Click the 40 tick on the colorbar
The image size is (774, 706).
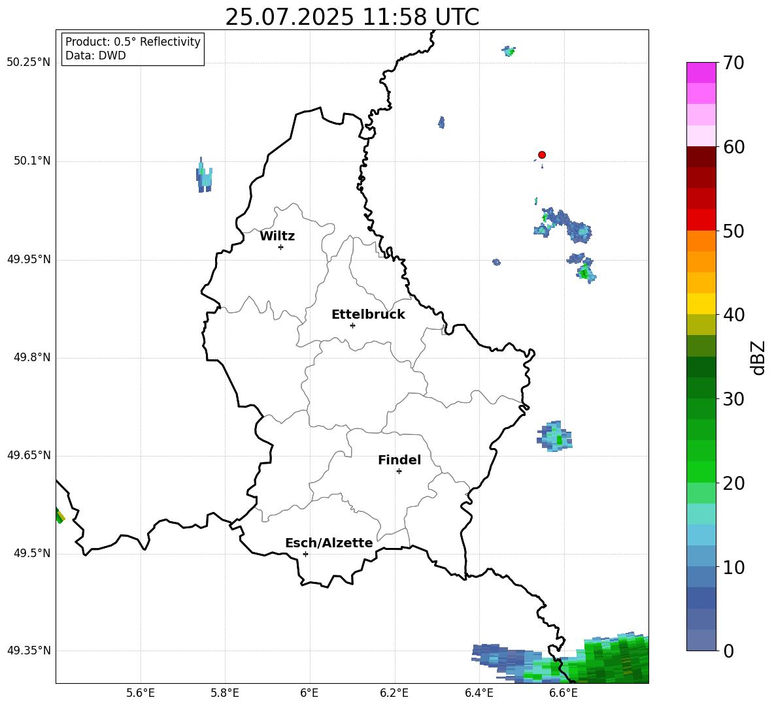pos(733,315)
